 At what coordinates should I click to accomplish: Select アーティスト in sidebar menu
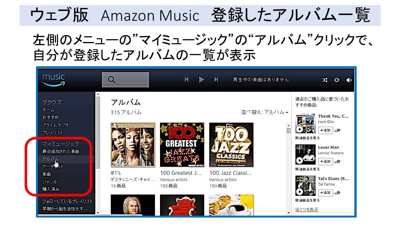[x=53, y=166]
